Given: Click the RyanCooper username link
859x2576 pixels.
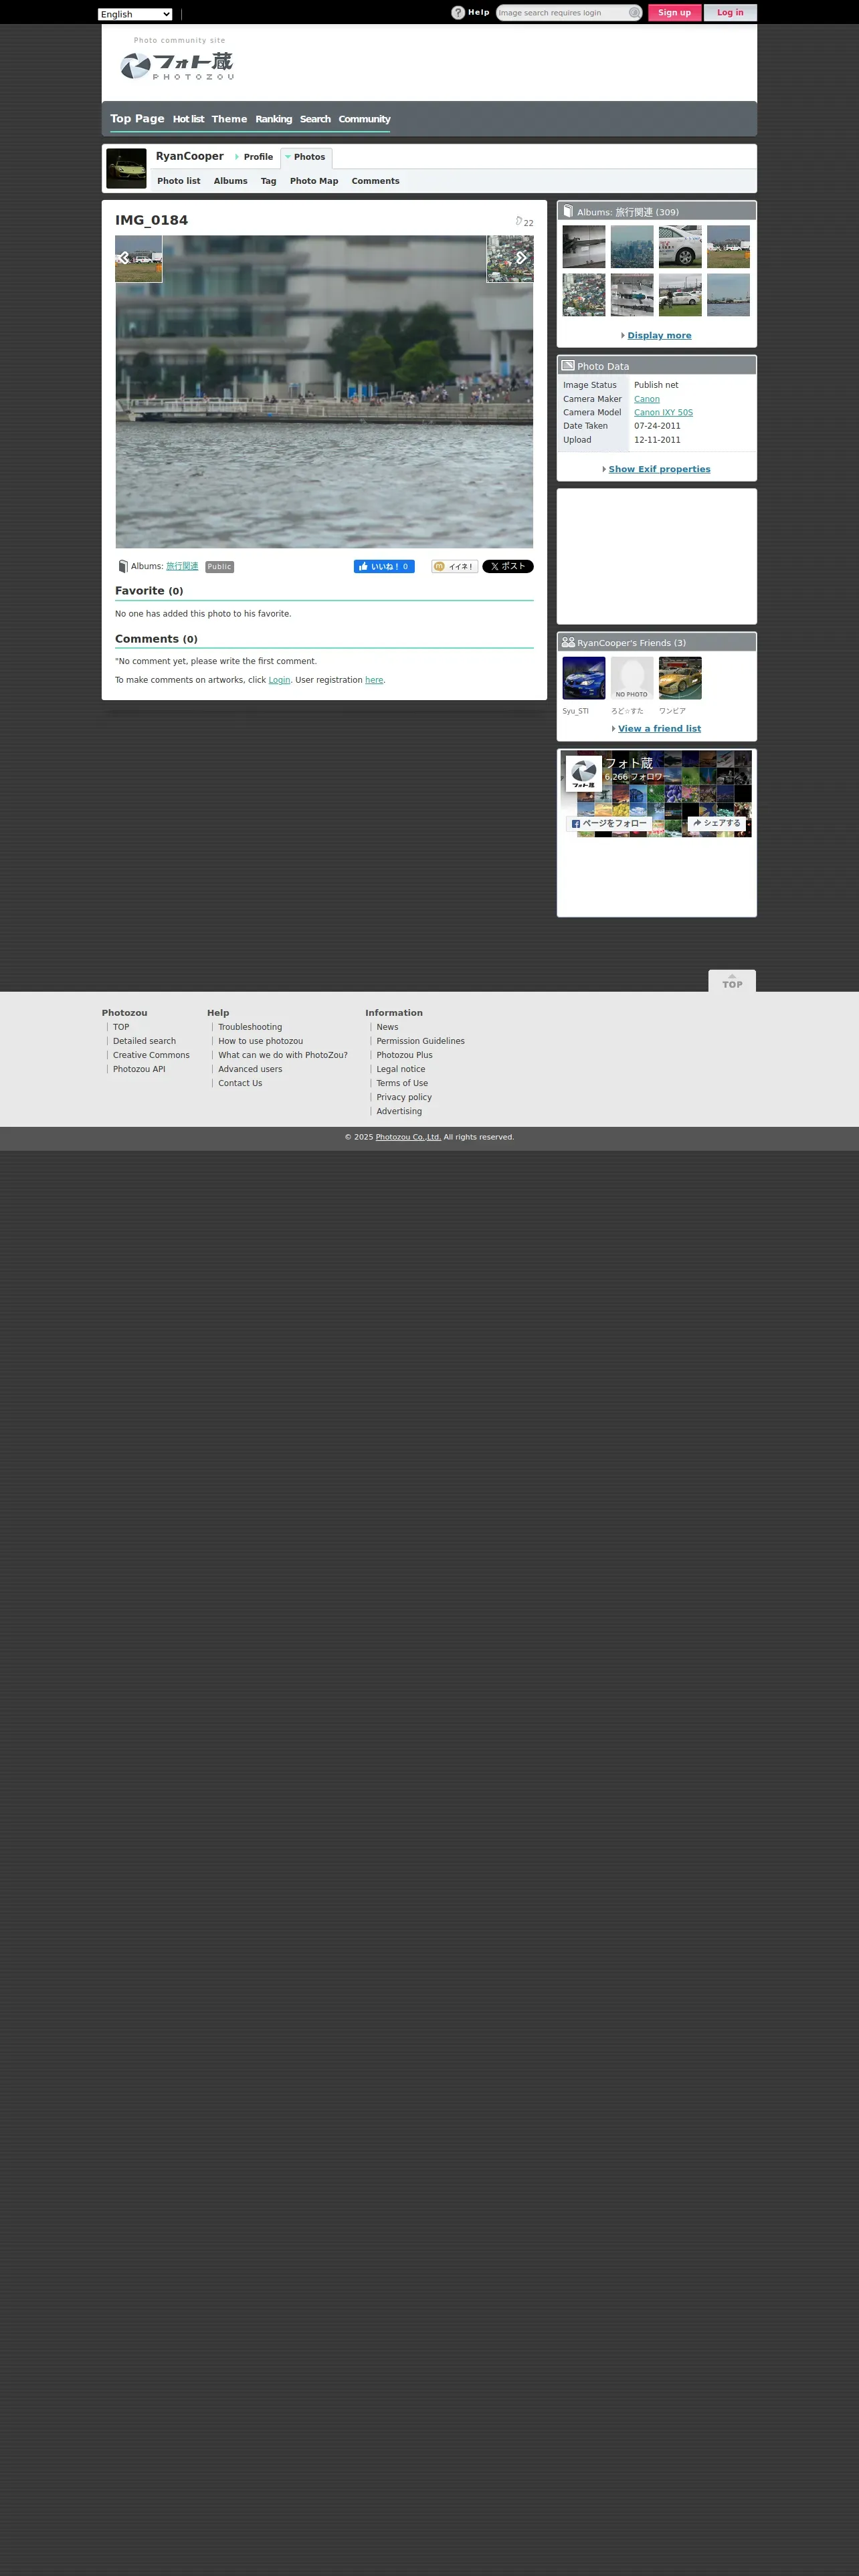Looking at the screenshot, I should (190, 156).
